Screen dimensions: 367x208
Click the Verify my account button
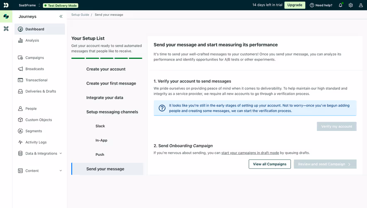[x=337, y=126]
